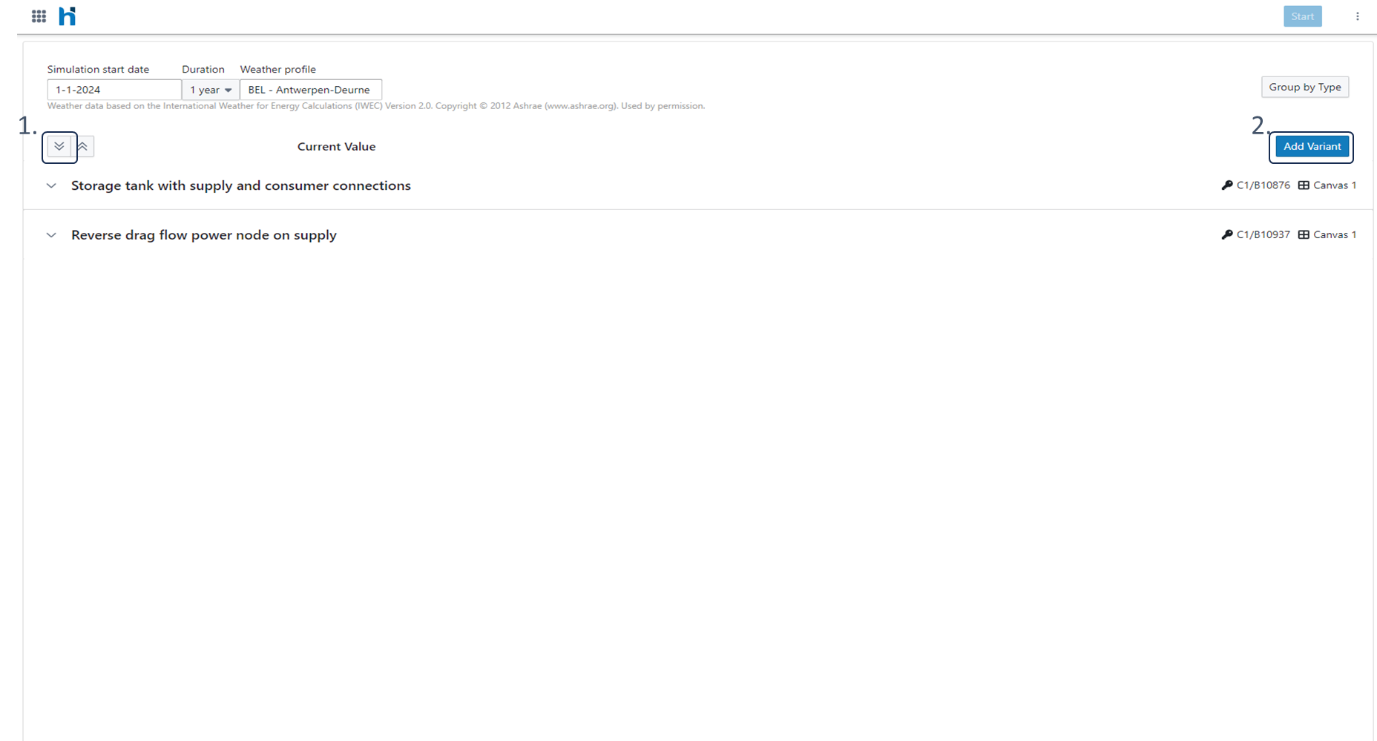Open the three-dot options menu
This screenshot has width=1377, height=741.
[x=1357, y=16]
